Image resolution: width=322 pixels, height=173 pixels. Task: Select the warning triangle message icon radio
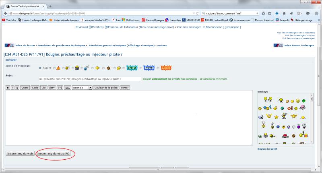54,68
